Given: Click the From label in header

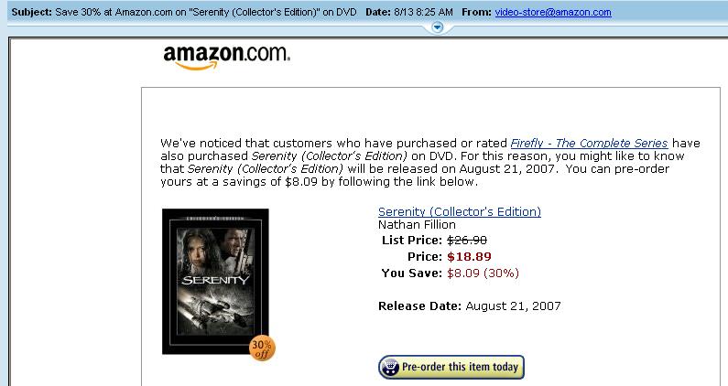Looking at the screenshot, I should coord(476,13).
